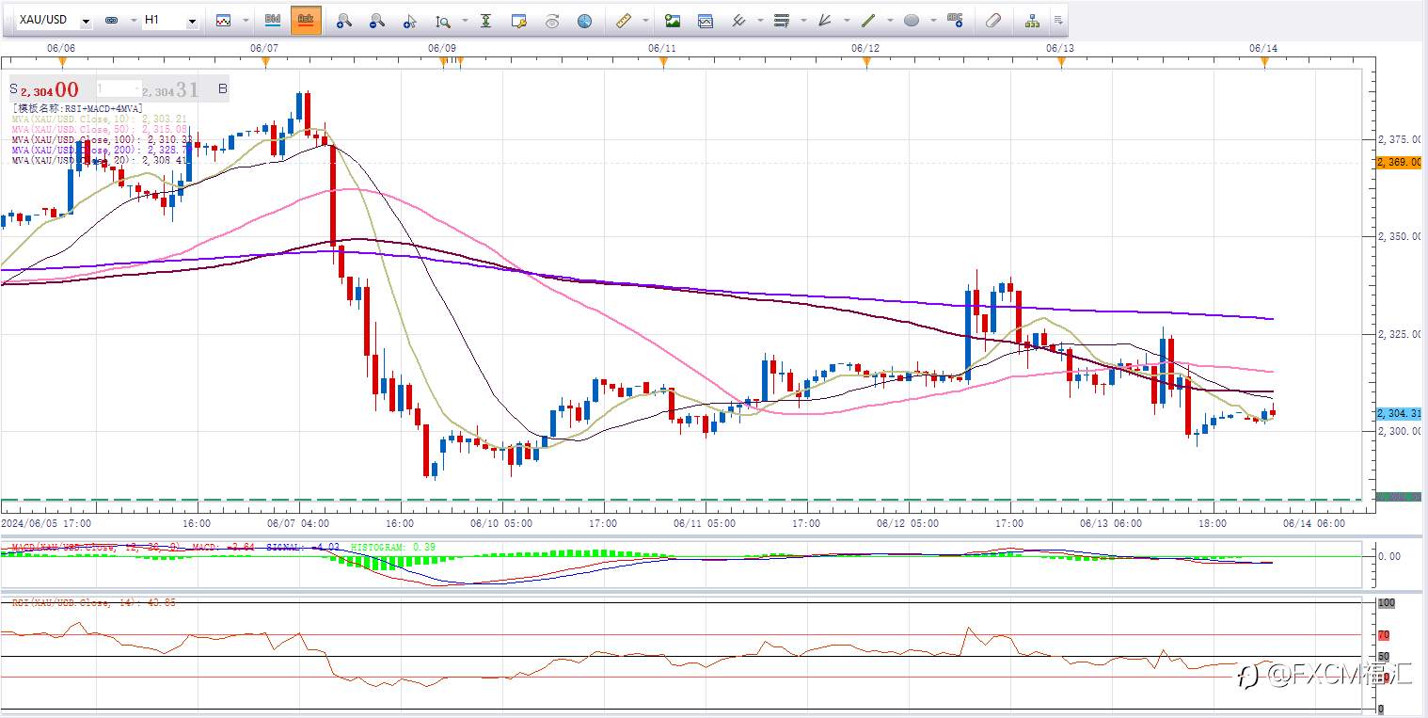Viewport: 1428px width, 718px height.
Task: Click the hierarchy tree structure icon
Action: 1033,20
